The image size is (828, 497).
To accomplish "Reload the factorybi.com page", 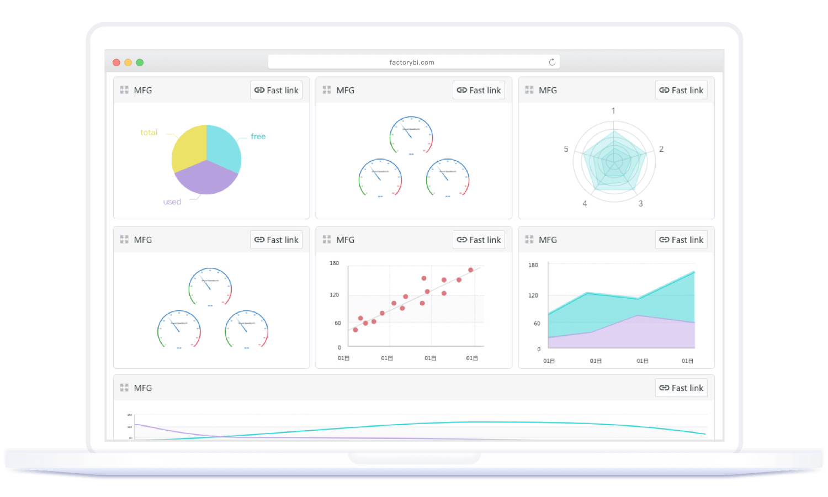I will tap(552, 62).
